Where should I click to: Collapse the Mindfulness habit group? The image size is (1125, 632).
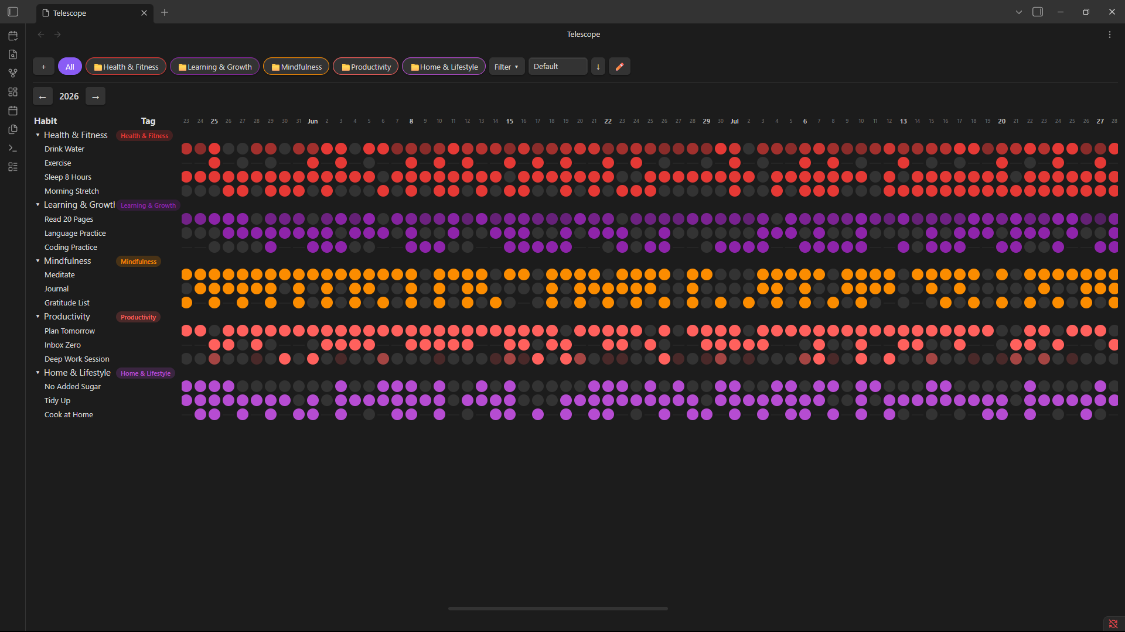(38, 261)
